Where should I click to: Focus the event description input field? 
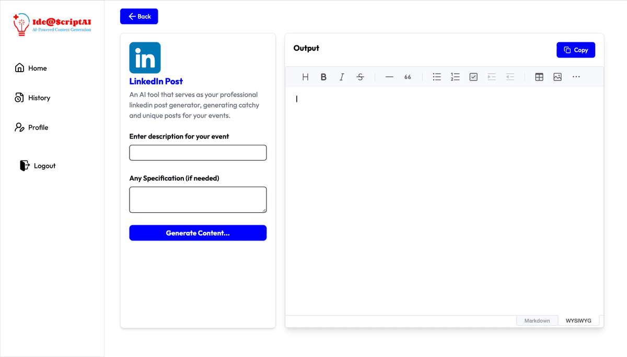[x=198, y=153]
